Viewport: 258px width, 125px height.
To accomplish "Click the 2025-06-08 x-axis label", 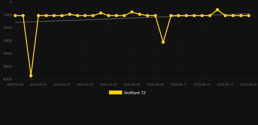I will [155, 85].
